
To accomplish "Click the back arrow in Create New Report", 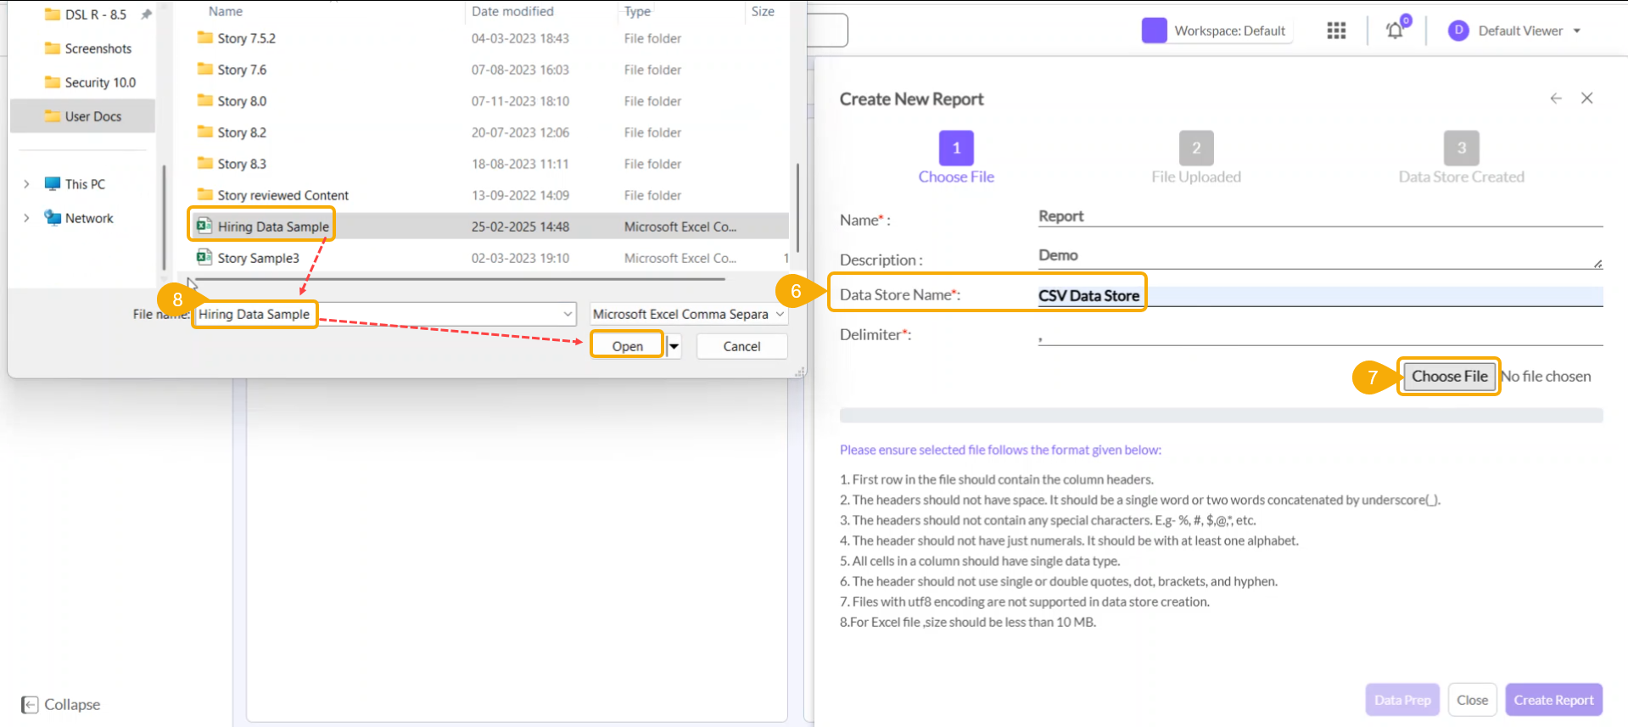I will pos(1556,98).
